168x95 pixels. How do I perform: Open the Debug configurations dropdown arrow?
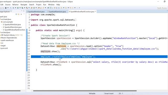pos(15,8)
